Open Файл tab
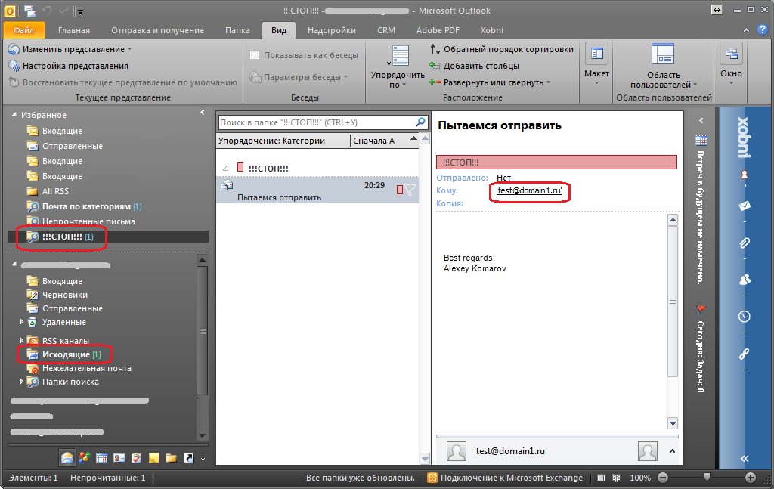The width and height of the screenshot is (774, 489). click(23, 30)
